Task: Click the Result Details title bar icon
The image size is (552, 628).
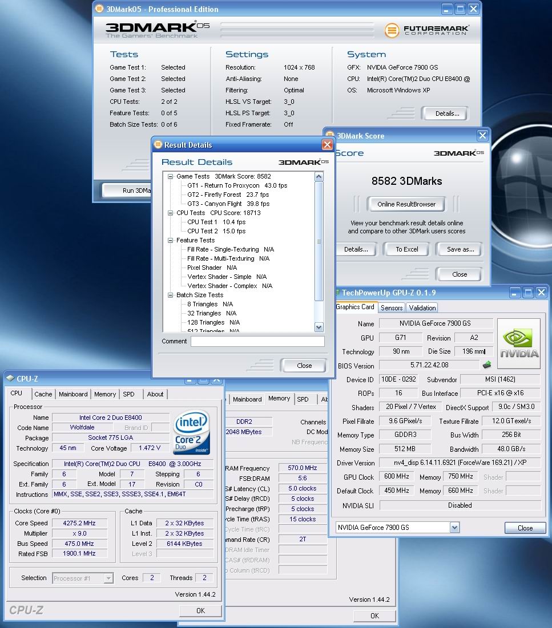Action: (158, 144)
